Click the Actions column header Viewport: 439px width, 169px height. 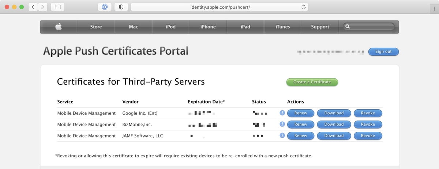click(x=296, y=102)
